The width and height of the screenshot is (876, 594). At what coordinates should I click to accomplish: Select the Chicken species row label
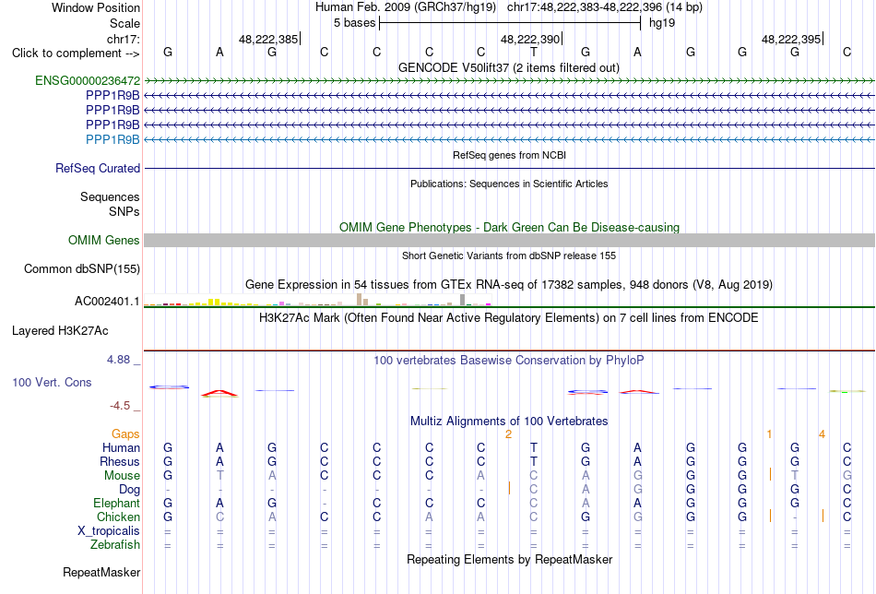118,517
